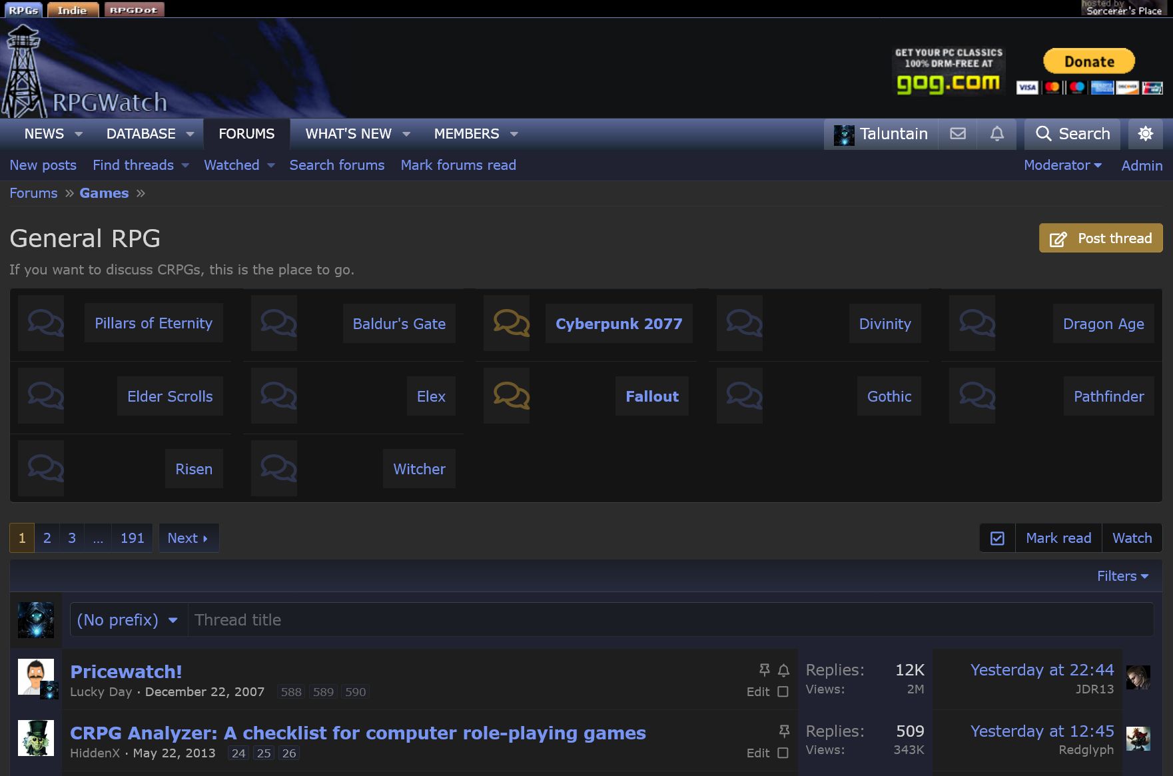
Task: Open Lucky Day's avatar on Pricewatch thread
Action: tap(35, 677)
